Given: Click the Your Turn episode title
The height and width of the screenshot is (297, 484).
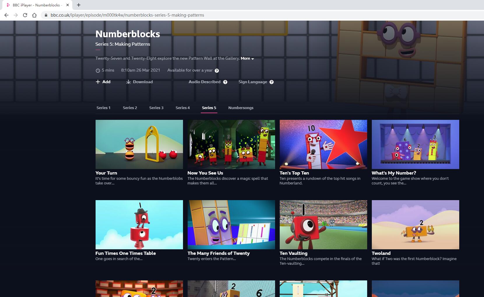Looking at the screenshot, I should pos(106,173).
